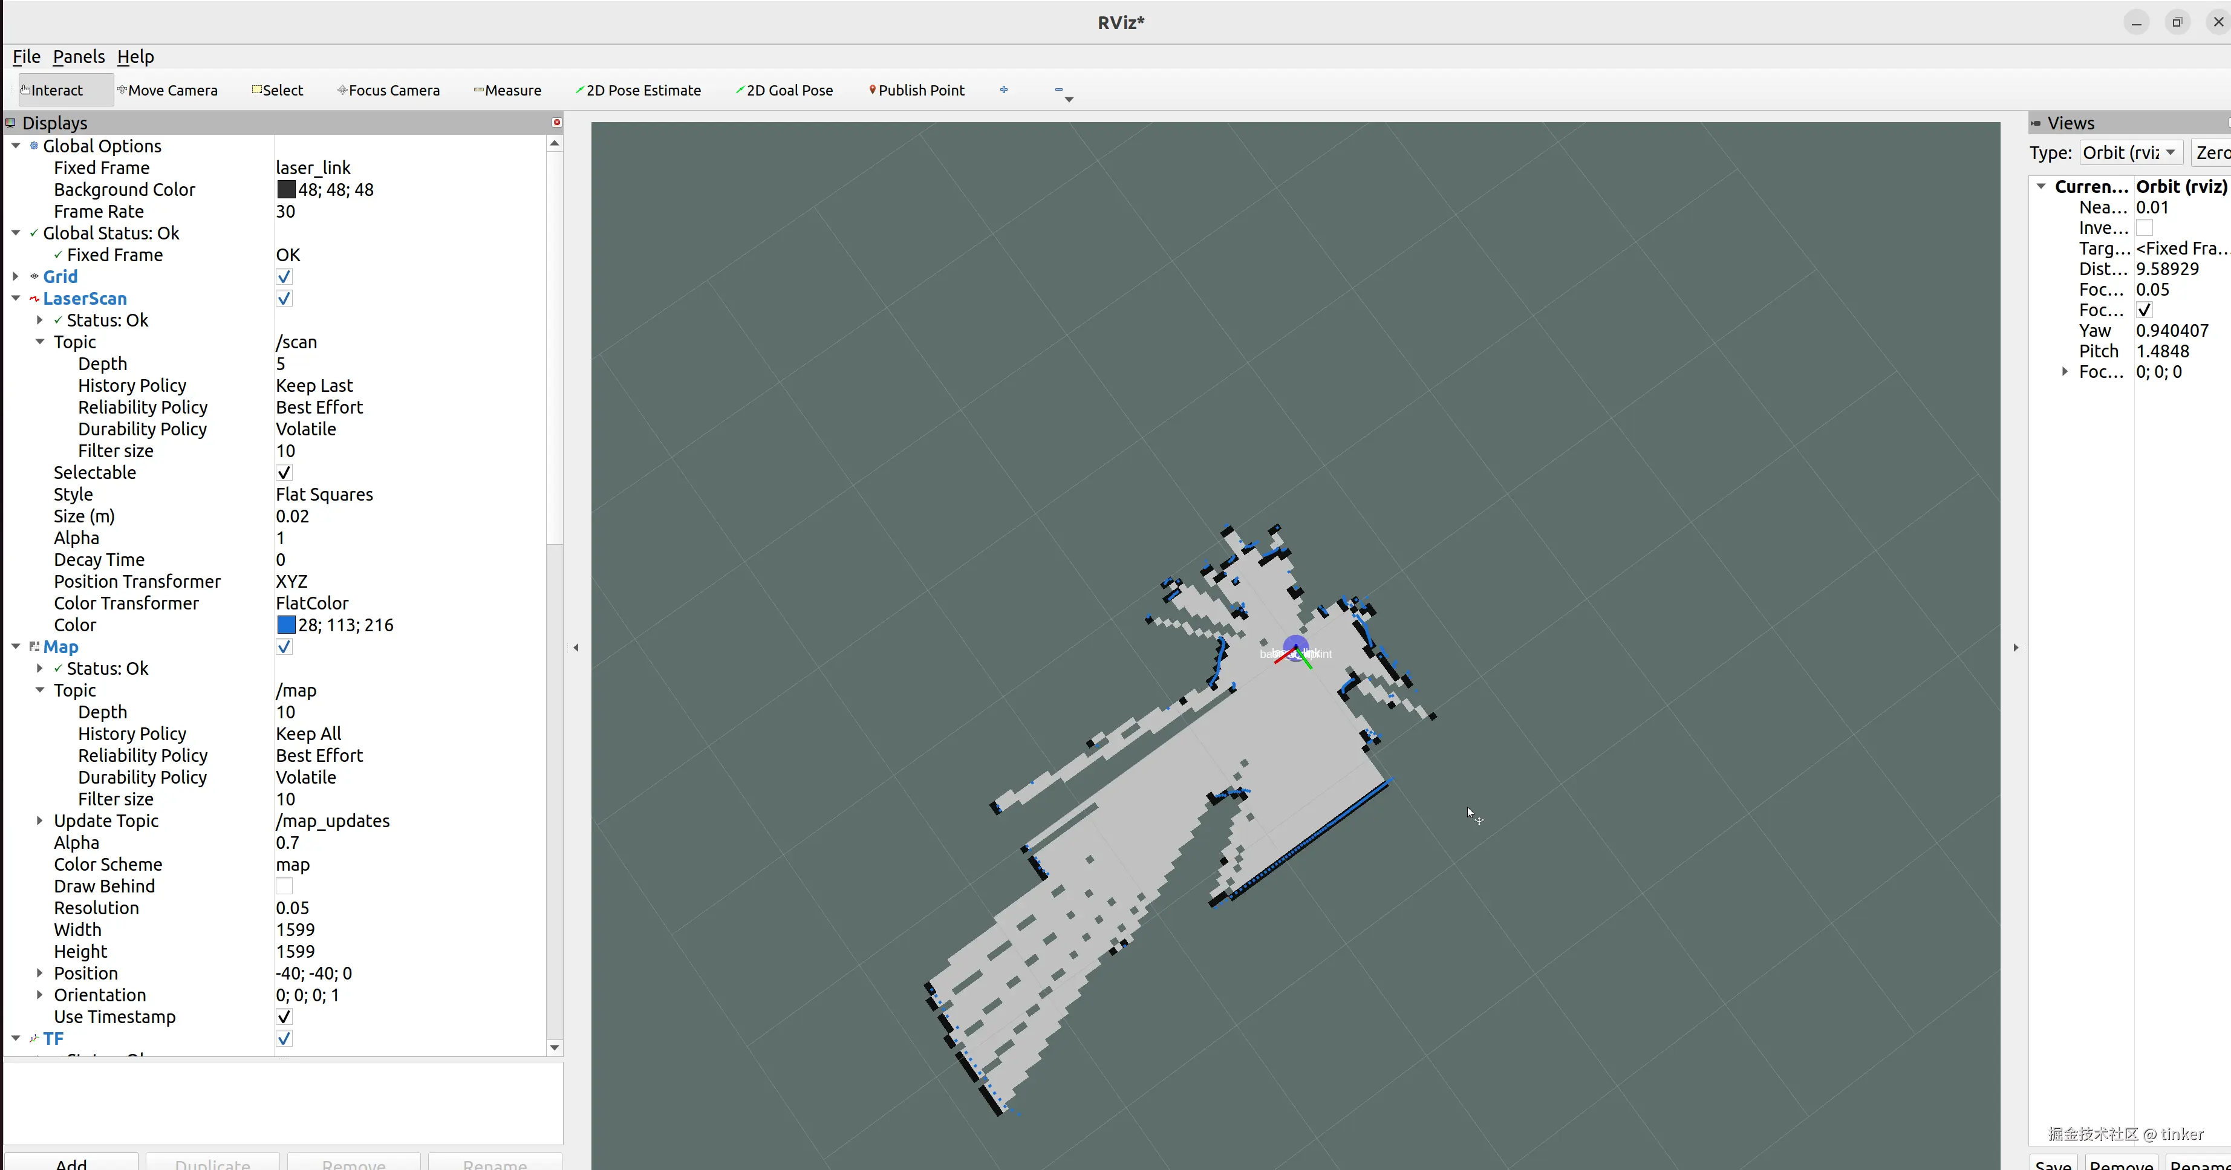
Task: Close the Displays panel
Action: (557, 122)
